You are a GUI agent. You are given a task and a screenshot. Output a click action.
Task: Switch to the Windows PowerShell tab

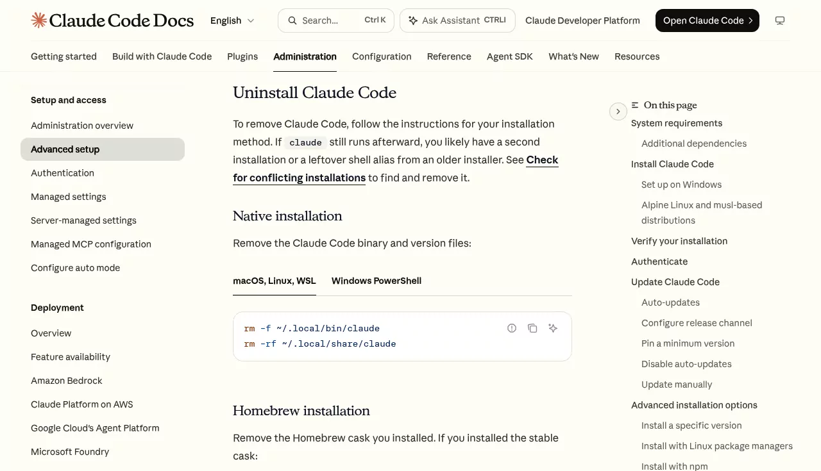(x=377, y=281)
